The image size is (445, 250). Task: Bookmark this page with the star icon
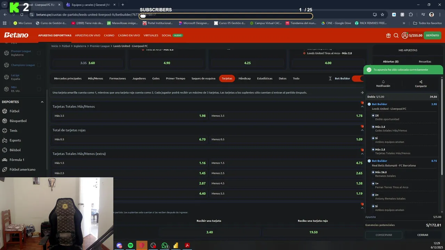(382, 15)
